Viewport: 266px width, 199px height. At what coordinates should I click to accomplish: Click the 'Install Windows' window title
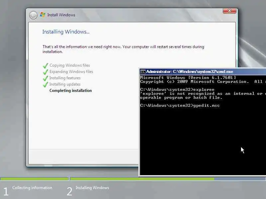[61, 15]
